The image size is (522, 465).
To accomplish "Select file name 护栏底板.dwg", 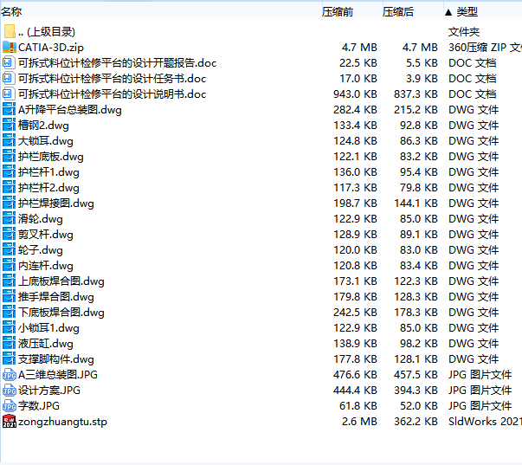I will point(51,157).
